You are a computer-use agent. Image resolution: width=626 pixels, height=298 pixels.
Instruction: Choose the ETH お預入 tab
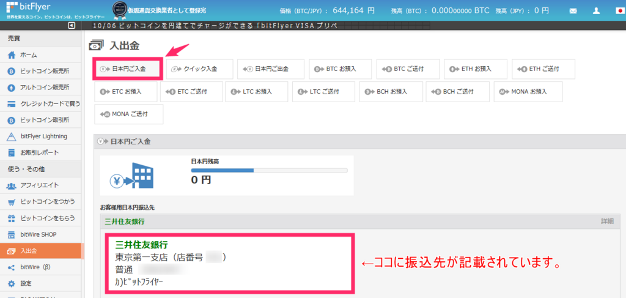(x=476, y=69)
